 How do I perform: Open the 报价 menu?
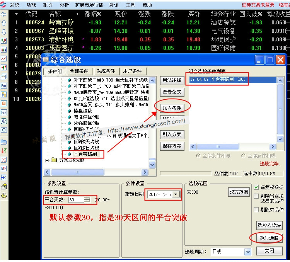pyautogui.click(x=48, y=5)
